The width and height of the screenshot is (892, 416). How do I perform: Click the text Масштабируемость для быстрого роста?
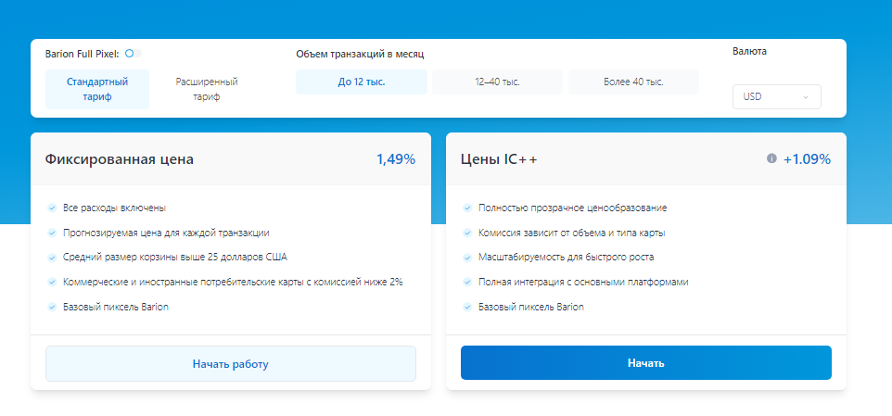[x=567, y=258]
